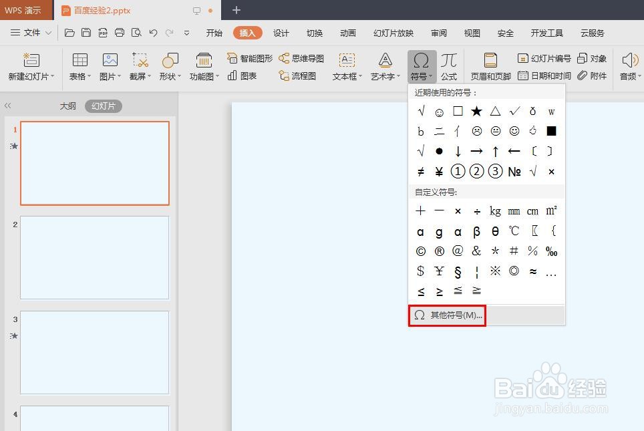Open the Audio (音频) dropdown arrow
Screen dimensions: 644x431
click(x=639, y=76)
